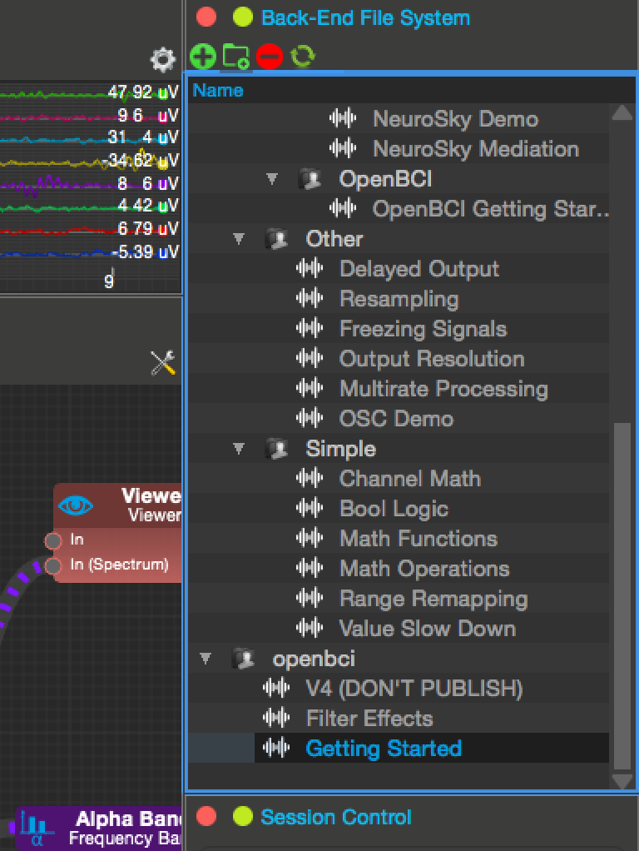
Task: Click the green refresh icon
Action: coord(302,56)
